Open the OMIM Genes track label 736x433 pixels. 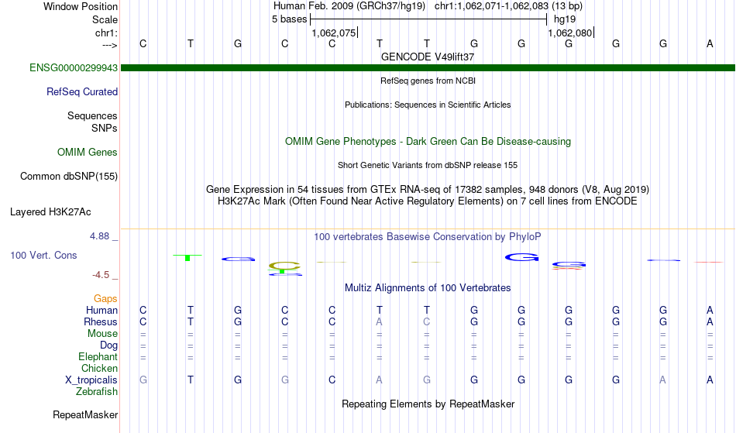pos(88,153)
